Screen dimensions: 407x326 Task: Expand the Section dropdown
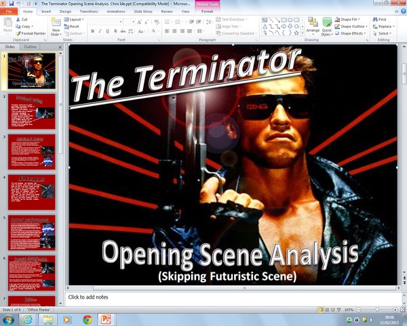click(75, 33)
